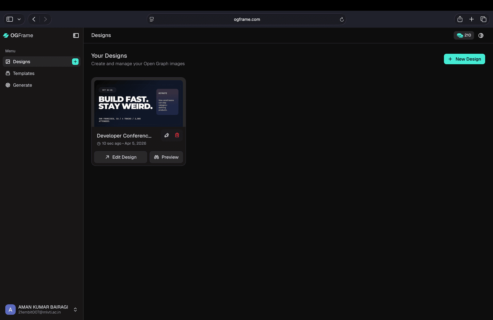Reload the page with the refresh icon

click(x=342, y=19)
